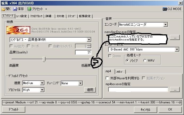Open the プロファイル High dropdown
Image resolution: width=184 pixels, height=115 pixels.
point(34,90)
